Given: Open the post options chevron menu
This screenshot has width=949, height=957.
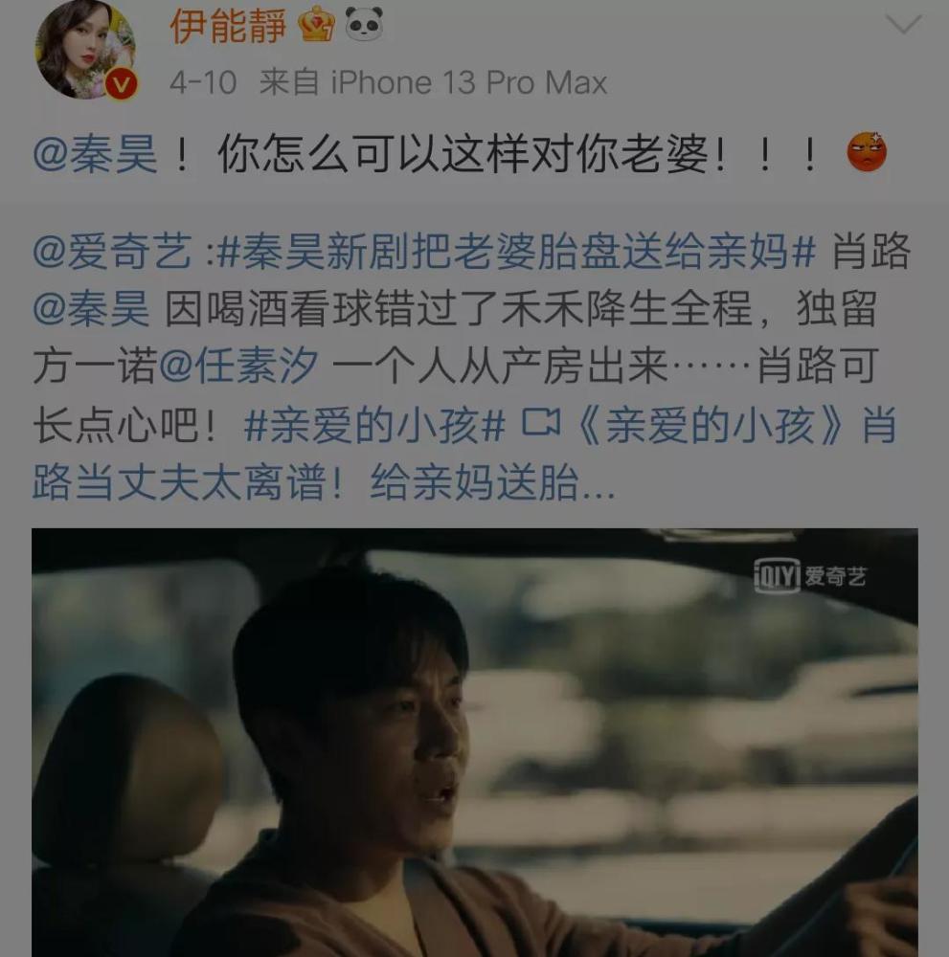Looking at the screenshot, I should coord(903,25).
